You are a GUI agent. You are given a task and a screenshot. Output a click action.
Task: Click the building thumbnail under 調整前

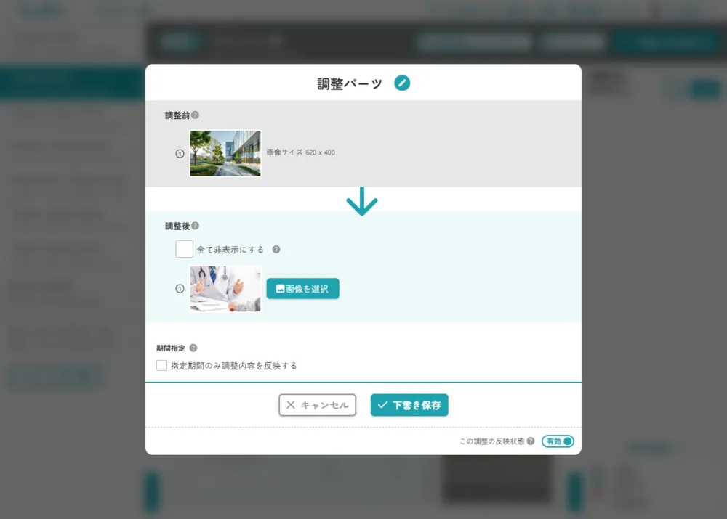(225, 153)
